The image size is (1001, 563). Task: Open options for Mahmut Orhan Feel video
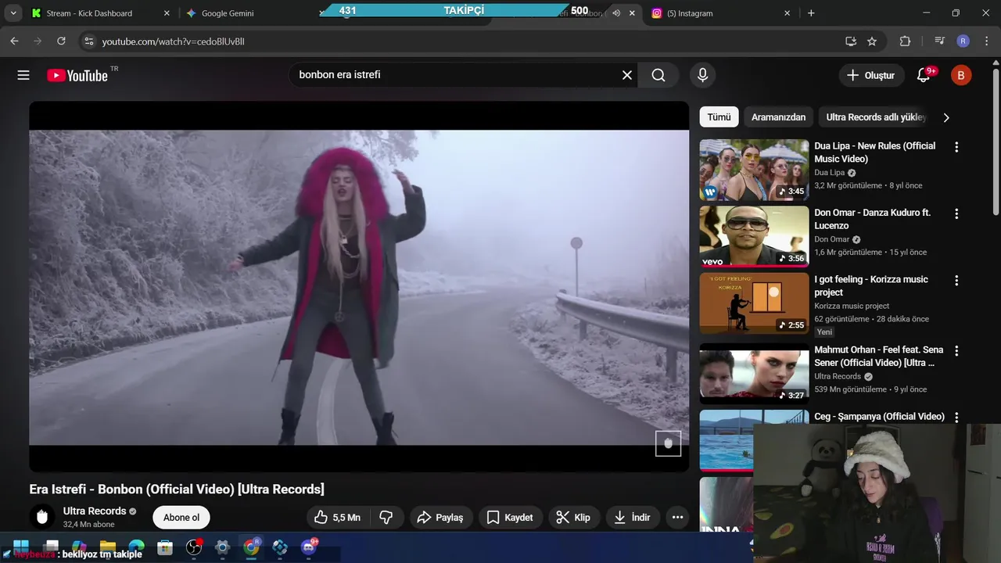[x=956, y=350]
